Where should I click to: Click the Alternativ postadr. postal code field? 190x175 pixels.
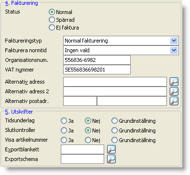(80, 101)
